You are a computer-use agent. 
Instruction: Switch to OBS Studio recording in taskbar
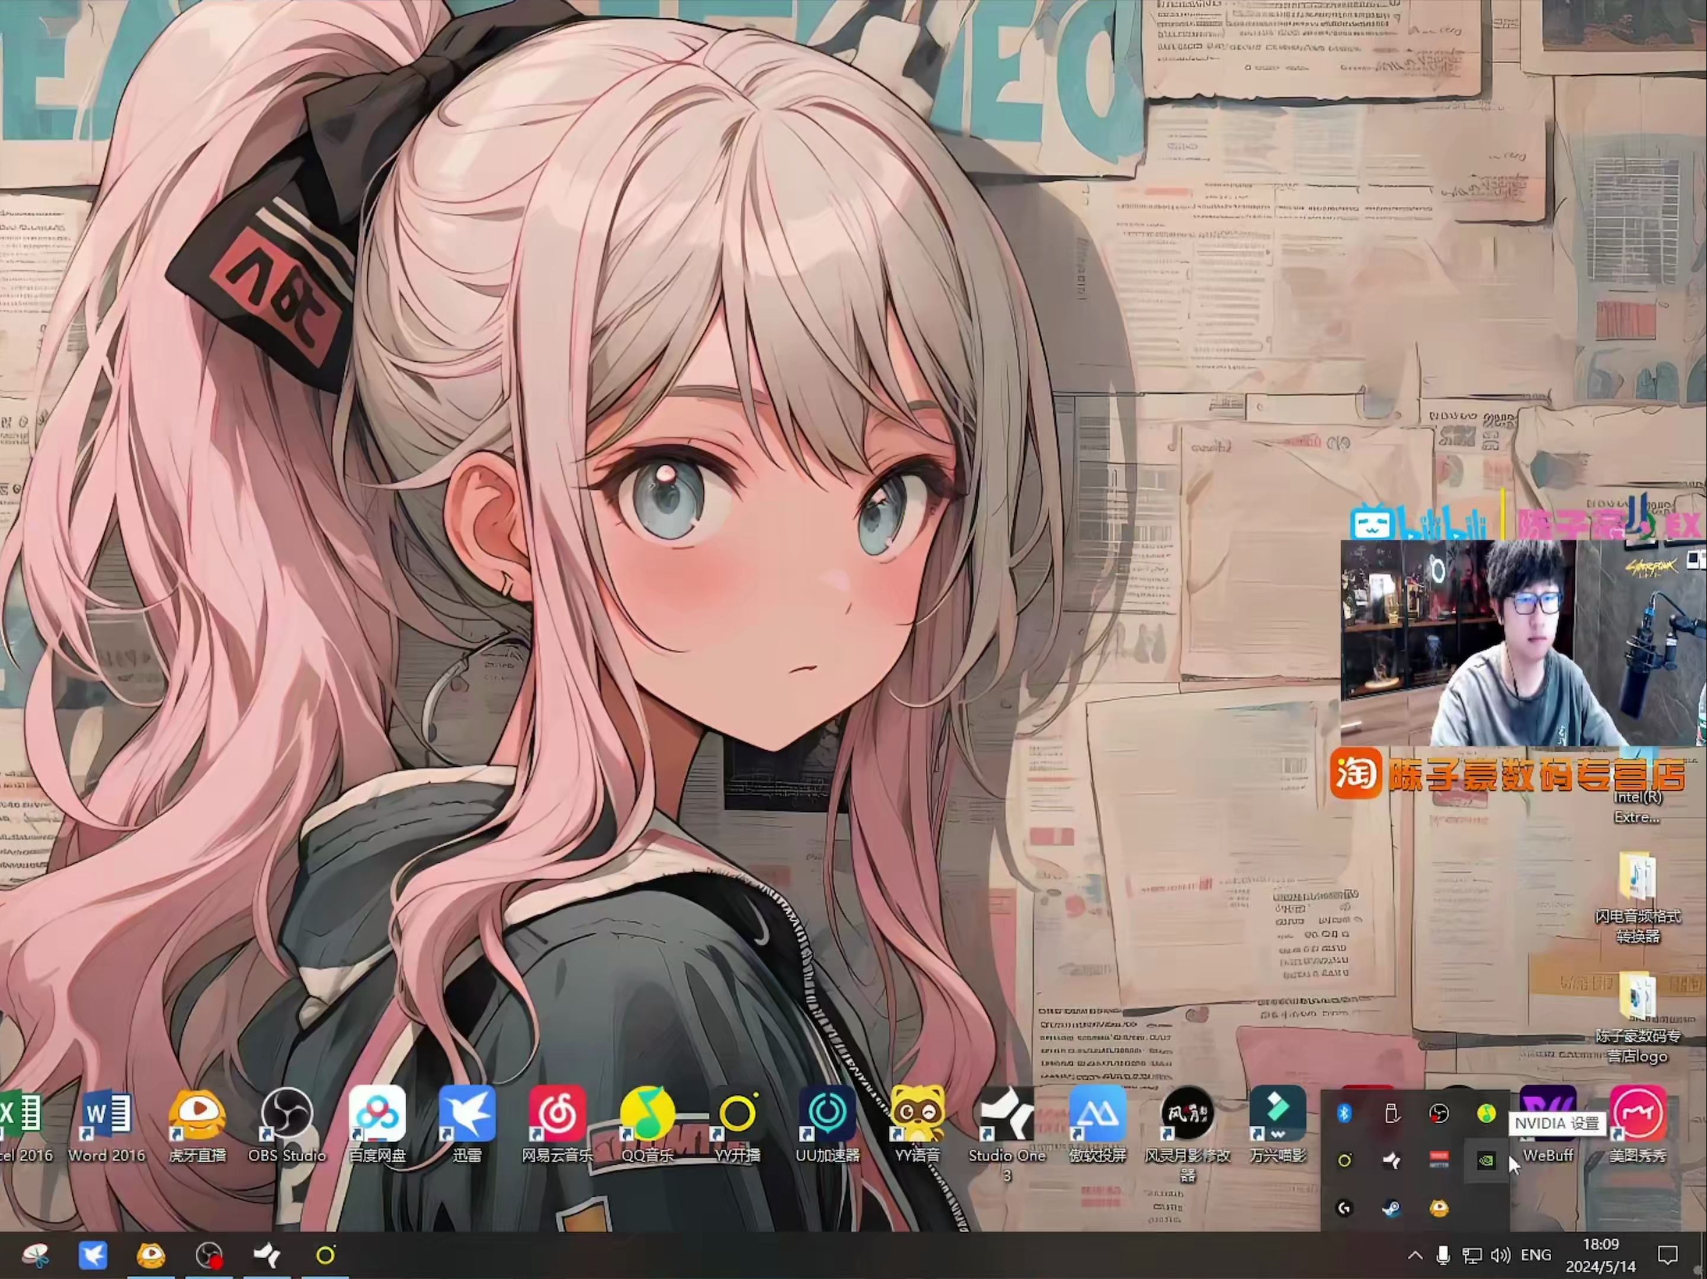point(209,1256)
